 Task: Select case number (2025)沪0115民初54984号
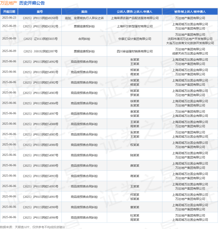pyautogui.click(x=41, y=103)
